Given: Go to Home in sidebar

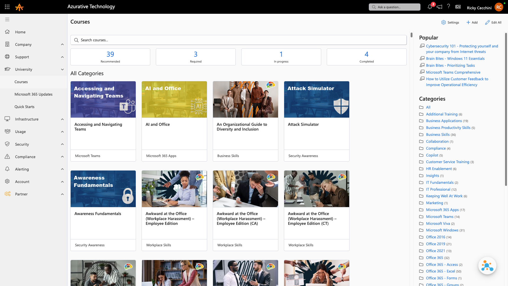Looking at the screenshot, I should (34, 32).
